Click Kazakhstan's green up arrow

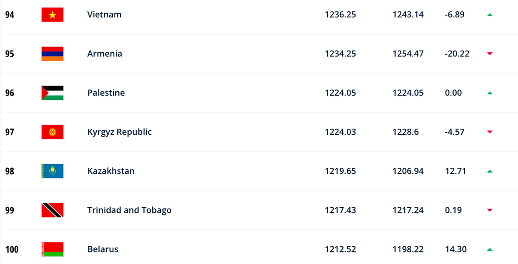490,171
